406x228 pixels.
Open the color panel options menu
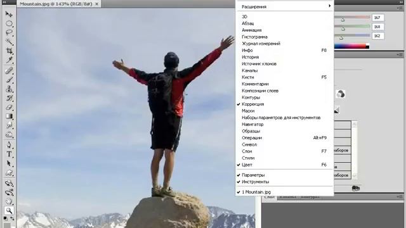click(x=400, y=8)
